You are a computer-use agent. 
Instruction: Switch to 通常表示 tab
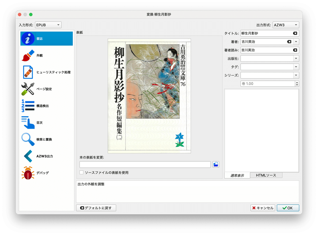click(237, 175)
